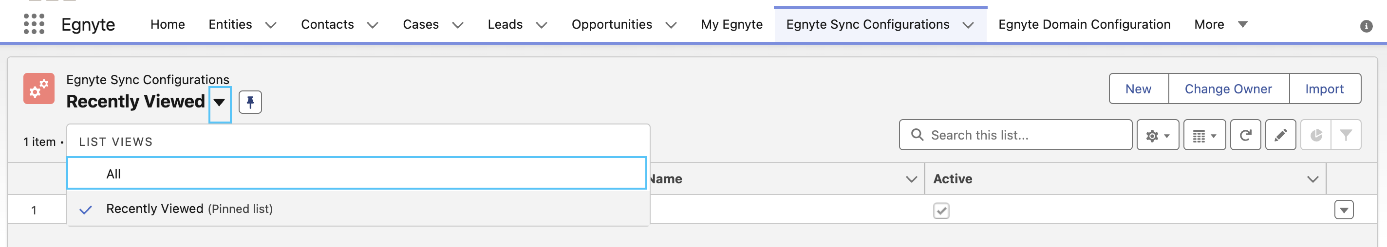Open the row actions dropdown for row 1
Image resolution: width=1387 pixels, height=247 pixels.
(1344, 210)
